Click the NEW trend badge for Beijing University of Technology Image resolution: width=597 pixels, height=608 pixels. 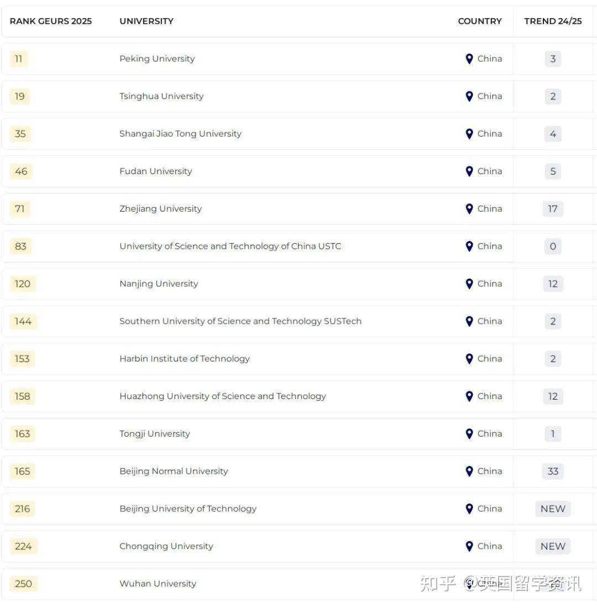coord(553,509)
